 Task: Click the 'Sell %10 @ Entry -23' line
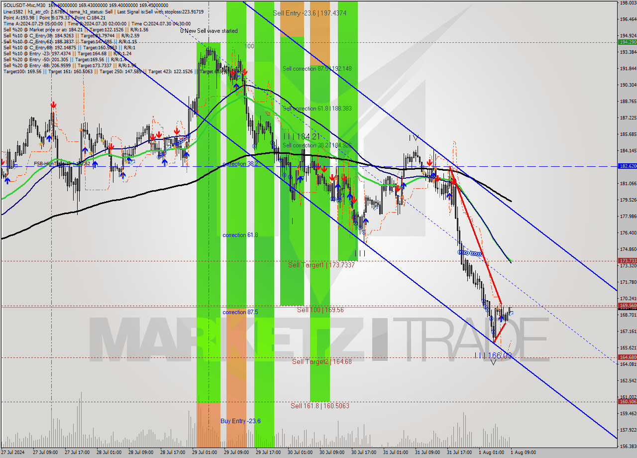pyautogui.click(x=67, y=53)
